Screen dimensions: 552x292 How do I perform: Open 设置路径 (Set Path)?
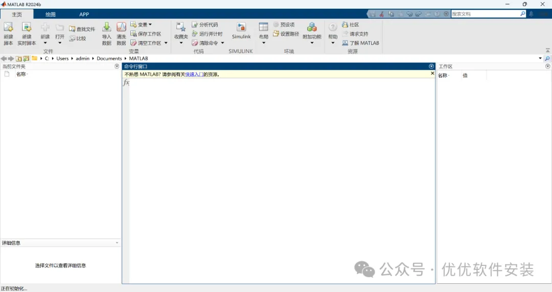286,34
